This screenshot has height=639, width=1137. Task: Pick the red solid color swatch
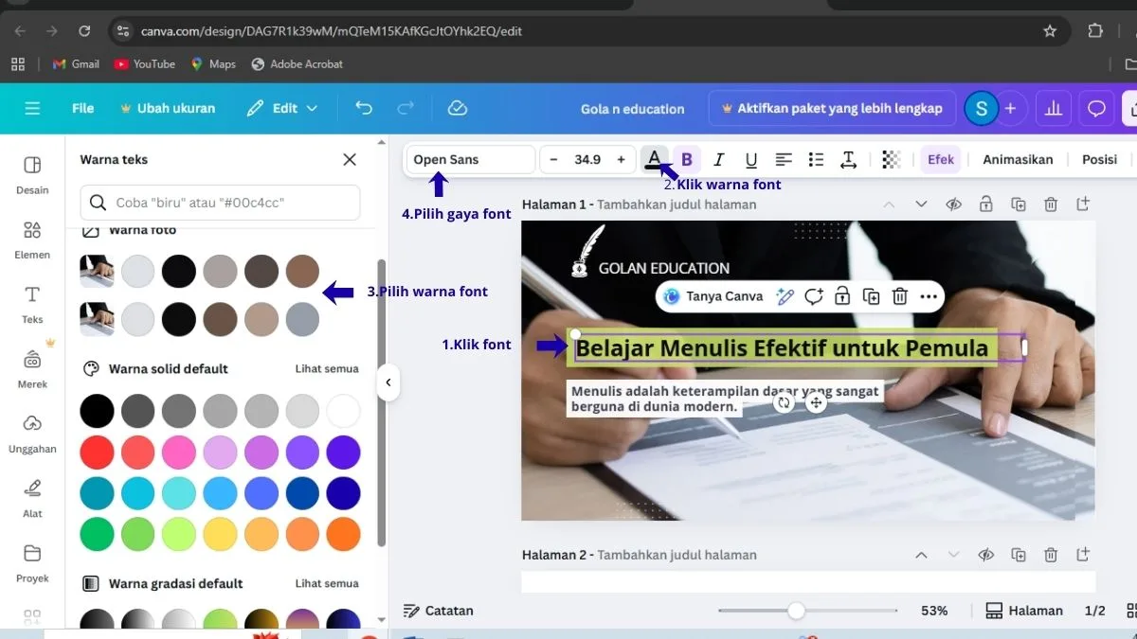tap(97, 453)
